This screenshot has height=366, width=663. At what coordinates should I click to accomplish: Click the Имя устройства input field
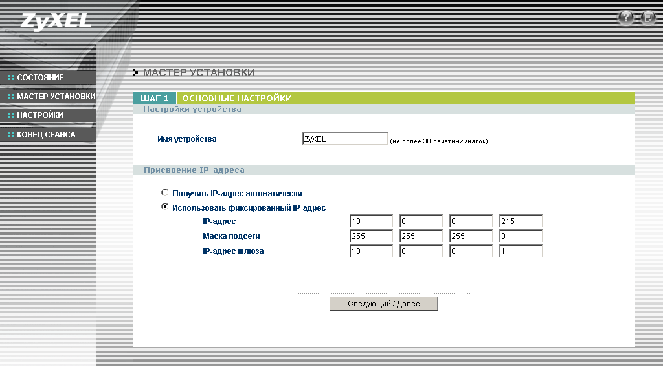(345, 139)
